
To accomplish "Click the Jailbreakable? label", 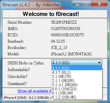I will 19,70.
